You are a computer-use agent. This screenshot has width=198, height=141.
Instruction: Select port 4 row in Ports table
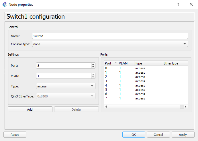click(146, 85)
